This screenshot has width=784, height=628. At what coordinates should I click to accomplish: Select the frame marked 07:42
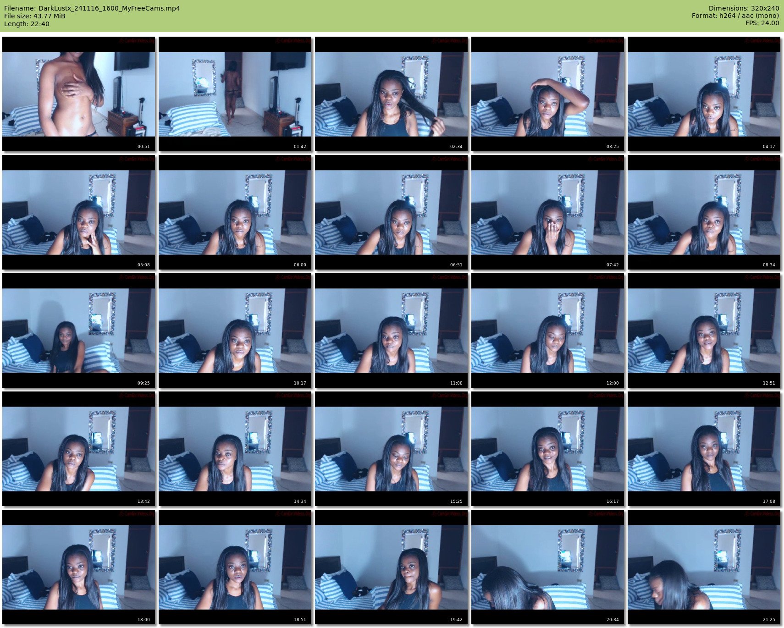click(547, 212)
